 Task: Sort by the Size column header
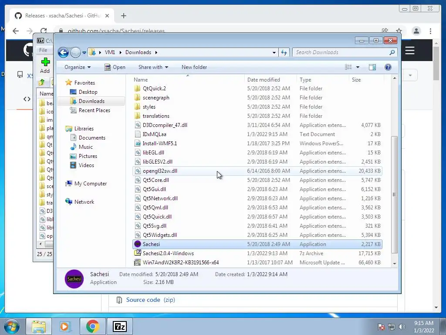click(366, 80)
